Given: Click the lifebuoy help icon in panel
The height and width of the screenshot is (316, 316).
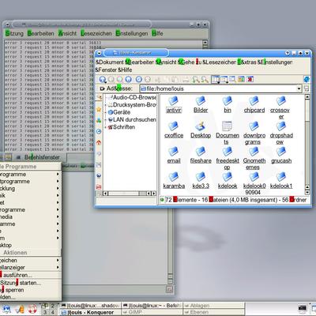Looking at the screenshot, I should [x=32, y=309].
